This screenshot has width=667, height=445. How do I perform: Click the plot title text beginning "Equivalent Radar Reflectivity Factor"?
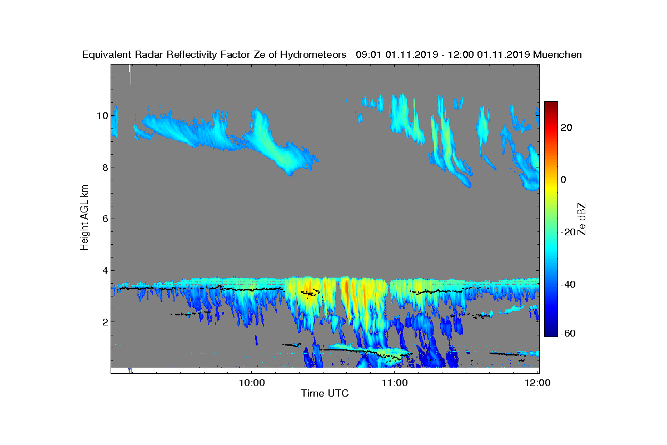pos(332,55)
